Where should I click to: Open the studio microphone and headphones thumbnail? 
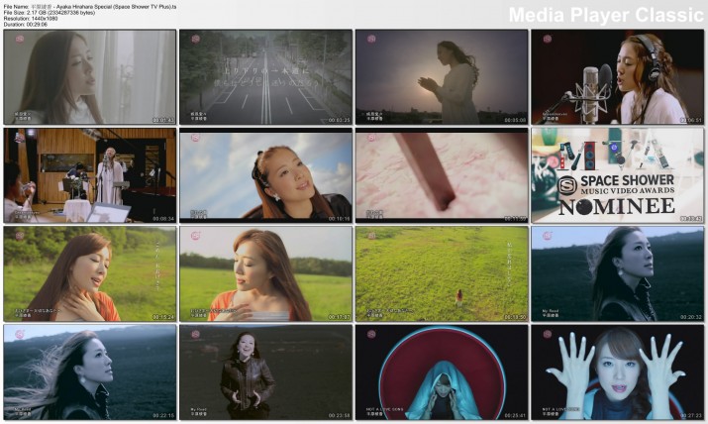tap(617, 77)
